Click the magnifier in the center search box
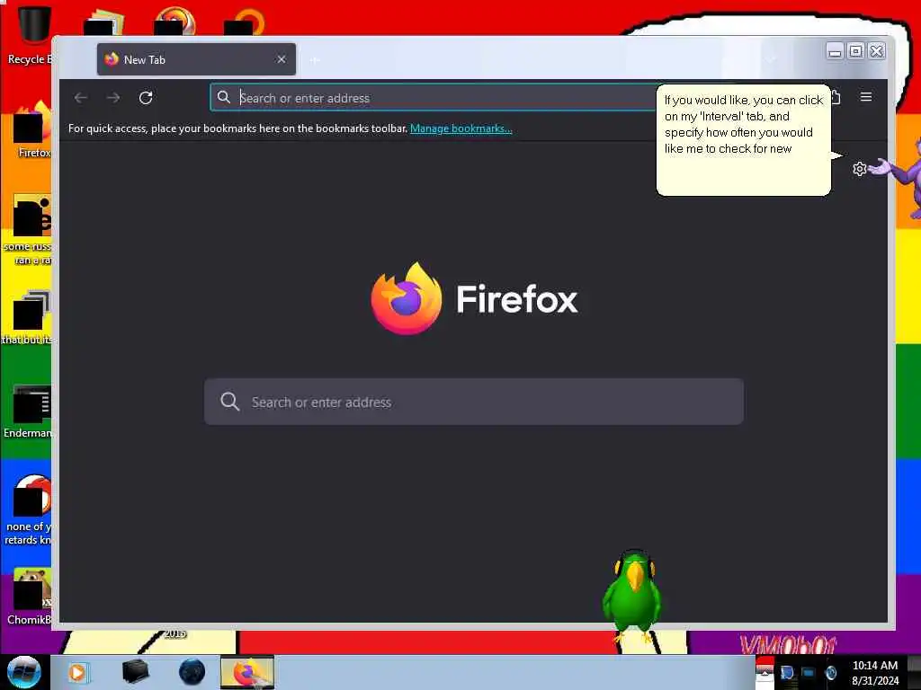Screen dimensions: 921x690 (229, 402)
